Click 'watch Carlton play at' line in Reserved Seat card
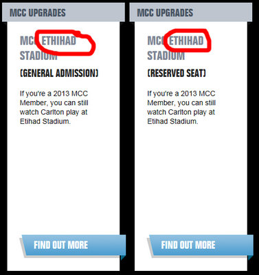This screenshot has height=275, width=259. (181, 112)
